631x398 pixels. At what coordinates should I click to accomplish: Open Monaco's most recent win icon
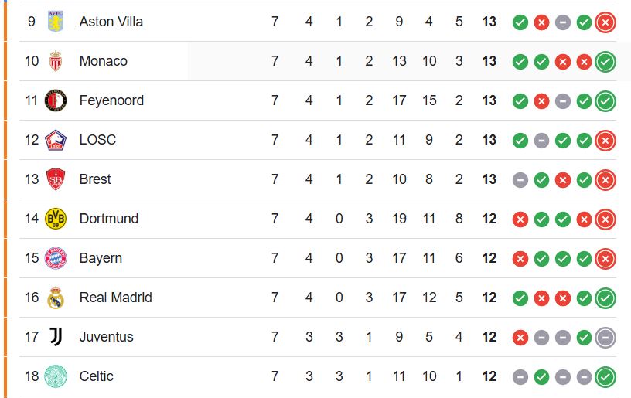tap(605, 62)
